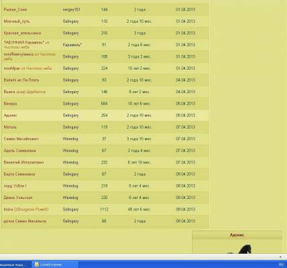Open horse link Семен Михайлович
This screenshot has height=268, width=287.
coord(21,139)
